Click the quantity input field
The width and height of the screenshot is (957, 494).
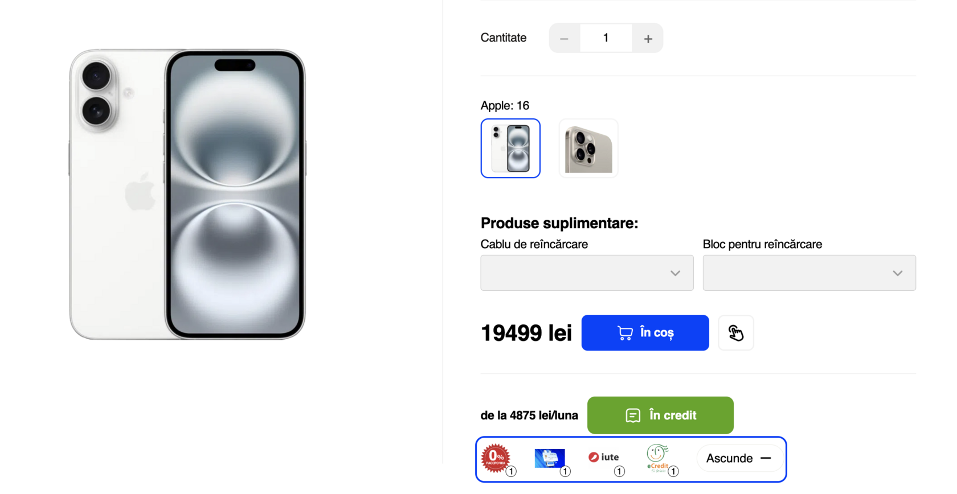click(606, 38)
